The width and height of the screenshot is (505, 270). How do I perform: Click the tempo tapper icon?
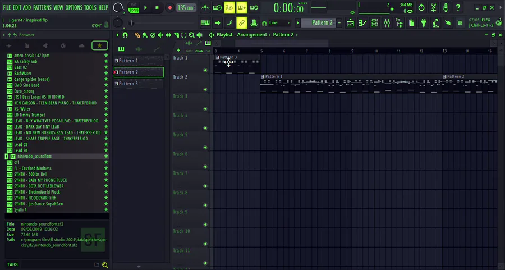pyautogui.click(x=436, y=23)
